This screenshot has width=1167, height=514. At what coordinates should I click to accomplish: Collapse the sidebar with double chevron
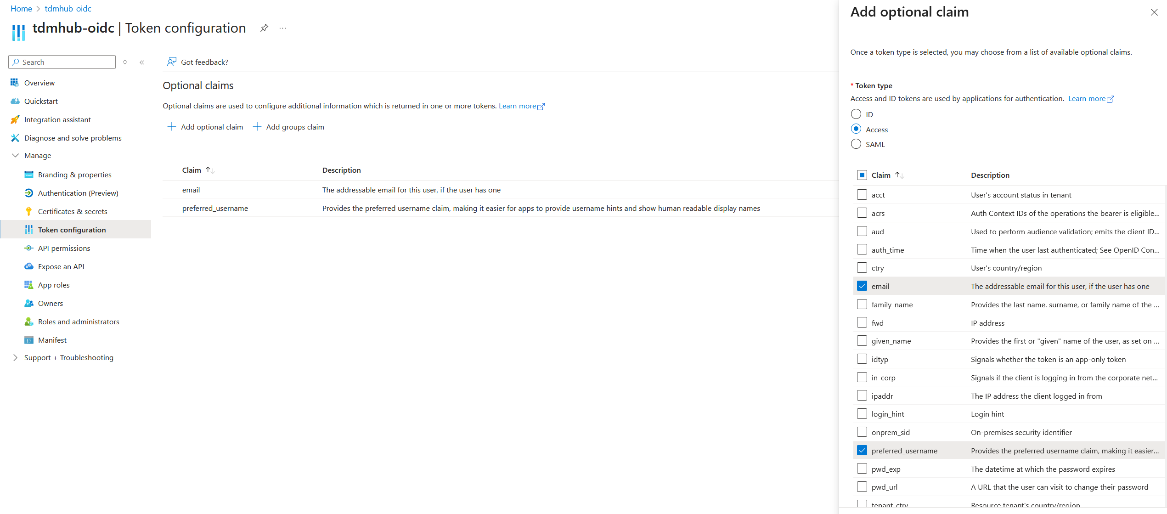pyautogui.click(x=142, y=62)
